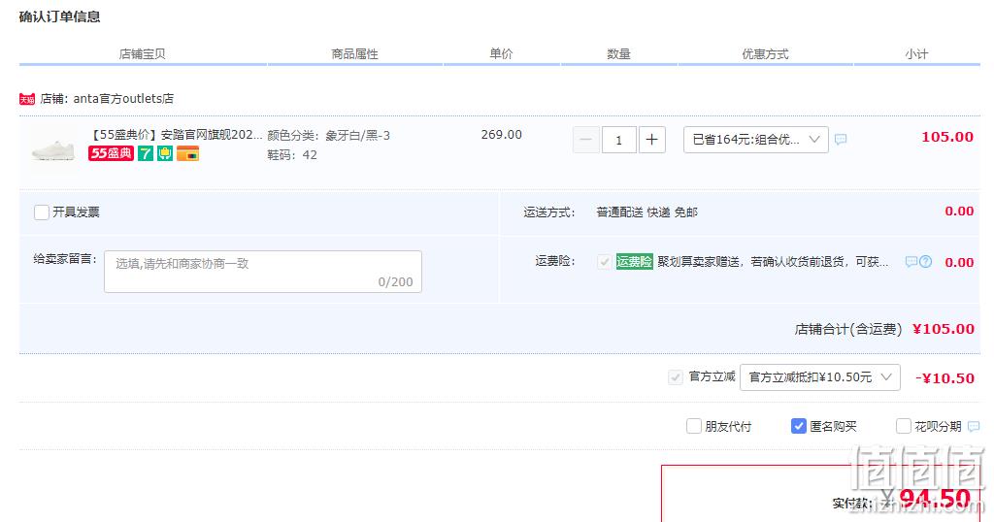Click the green 7-day return badge
Viewport: 994px width, 522px height.
(x=146, y=153)
